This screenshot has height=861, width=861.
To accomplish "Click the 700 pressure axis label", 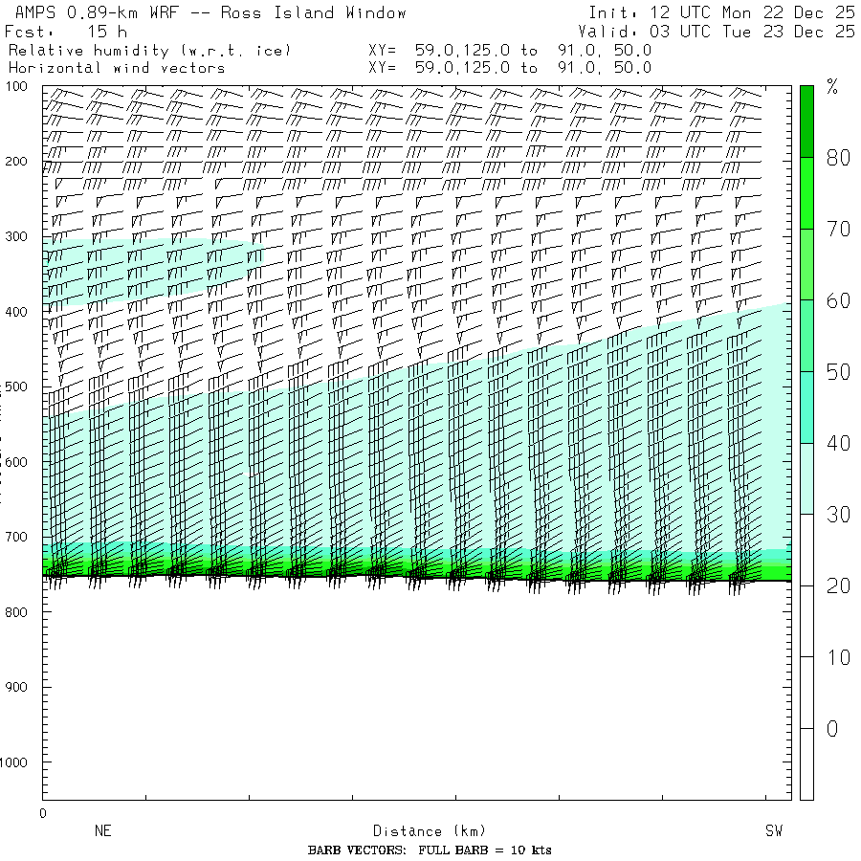I will (16, 537).
